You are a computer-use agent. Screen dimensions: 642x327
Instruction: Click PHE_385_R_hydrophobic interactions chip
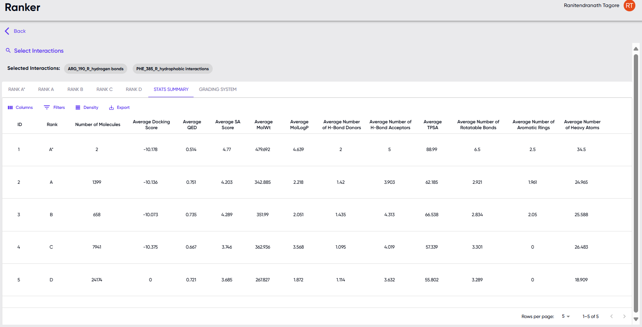173,69
